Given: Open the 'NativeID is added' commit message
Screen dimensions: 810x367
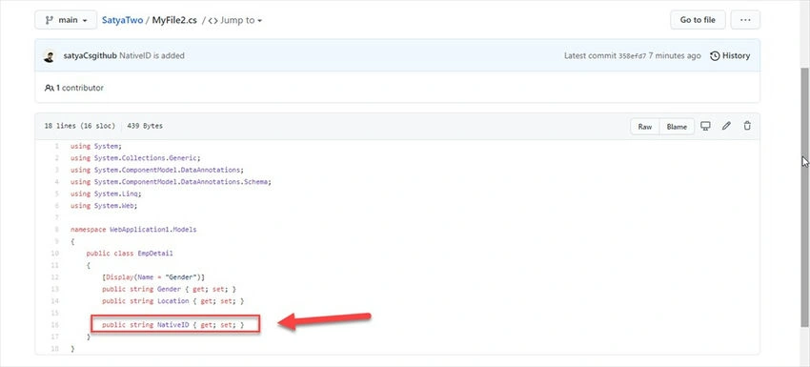Looking at the screenshot, I should tap(152, 56).
